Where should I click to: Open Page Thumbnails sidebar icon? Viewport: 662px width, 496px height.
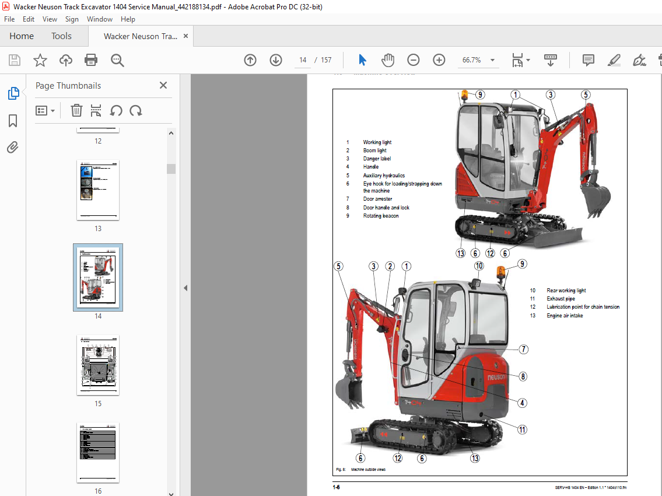[13, 93]
